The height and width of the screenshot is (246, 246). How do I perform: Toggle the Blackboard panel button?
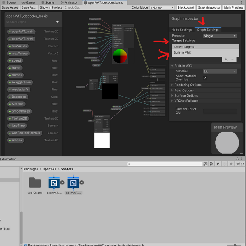point(186,7)
